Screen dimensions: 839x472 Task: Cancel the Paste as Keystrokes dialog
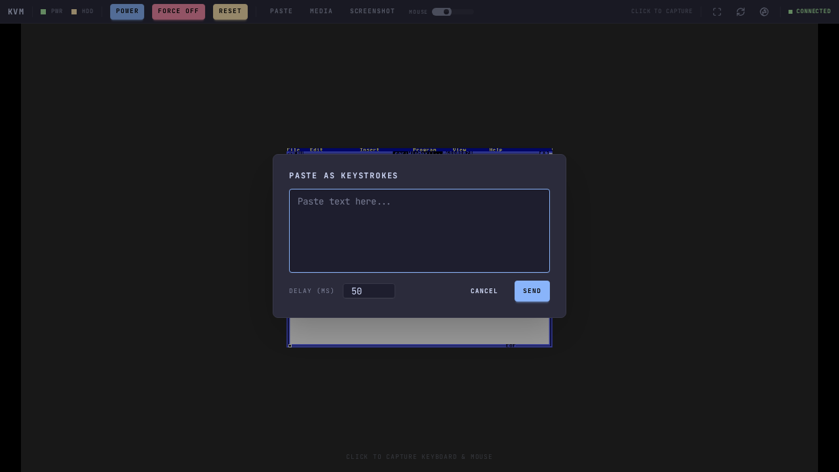(484, 291)
